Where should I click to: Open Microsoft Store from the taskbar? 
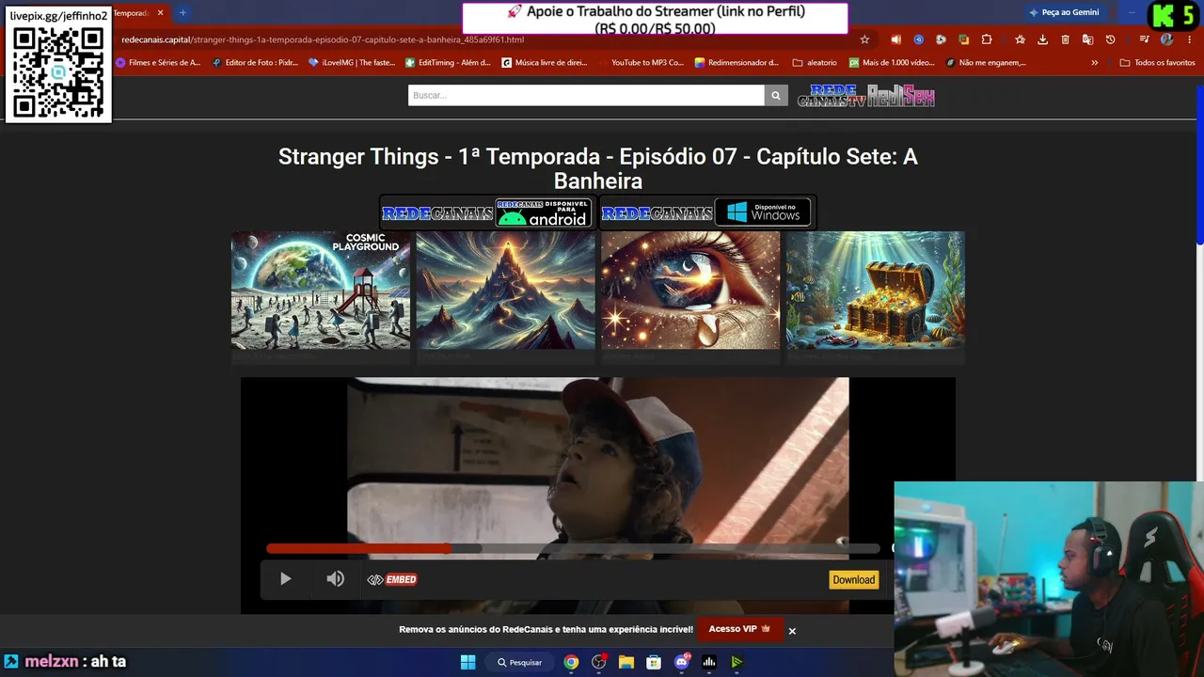pos(654,662)
